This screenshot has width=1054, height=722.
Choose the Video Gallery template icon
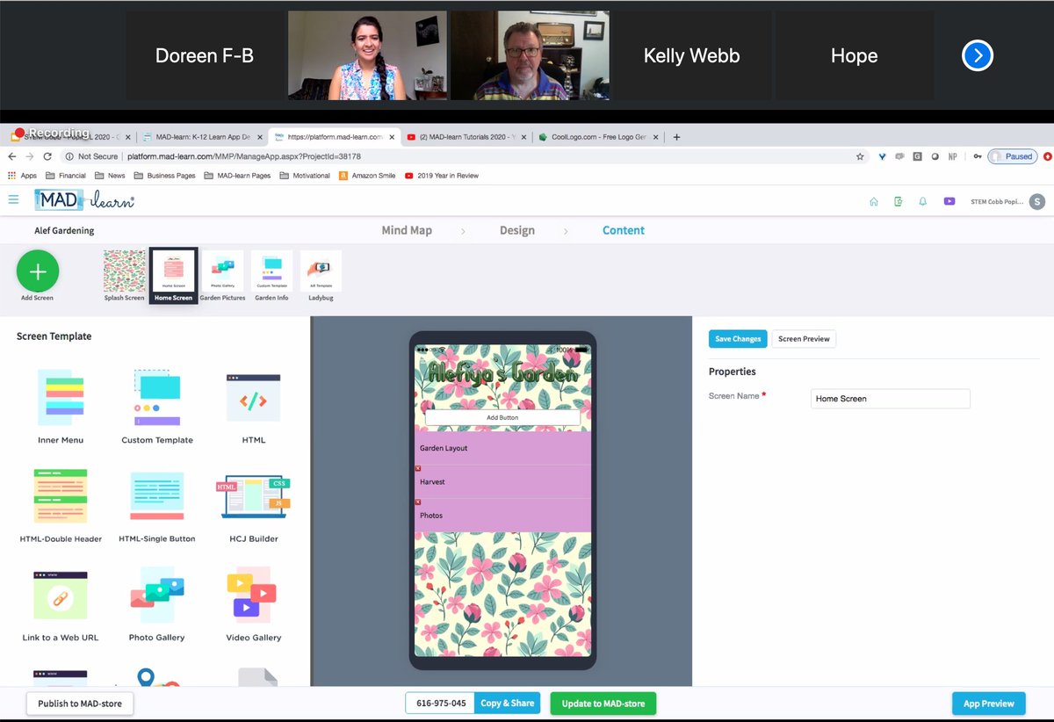click(x=253, y=596)
